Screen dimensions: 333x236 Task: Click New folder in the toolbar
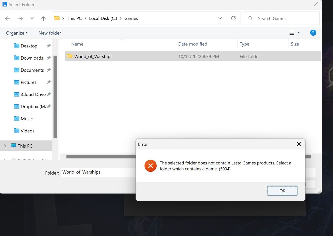50,33
